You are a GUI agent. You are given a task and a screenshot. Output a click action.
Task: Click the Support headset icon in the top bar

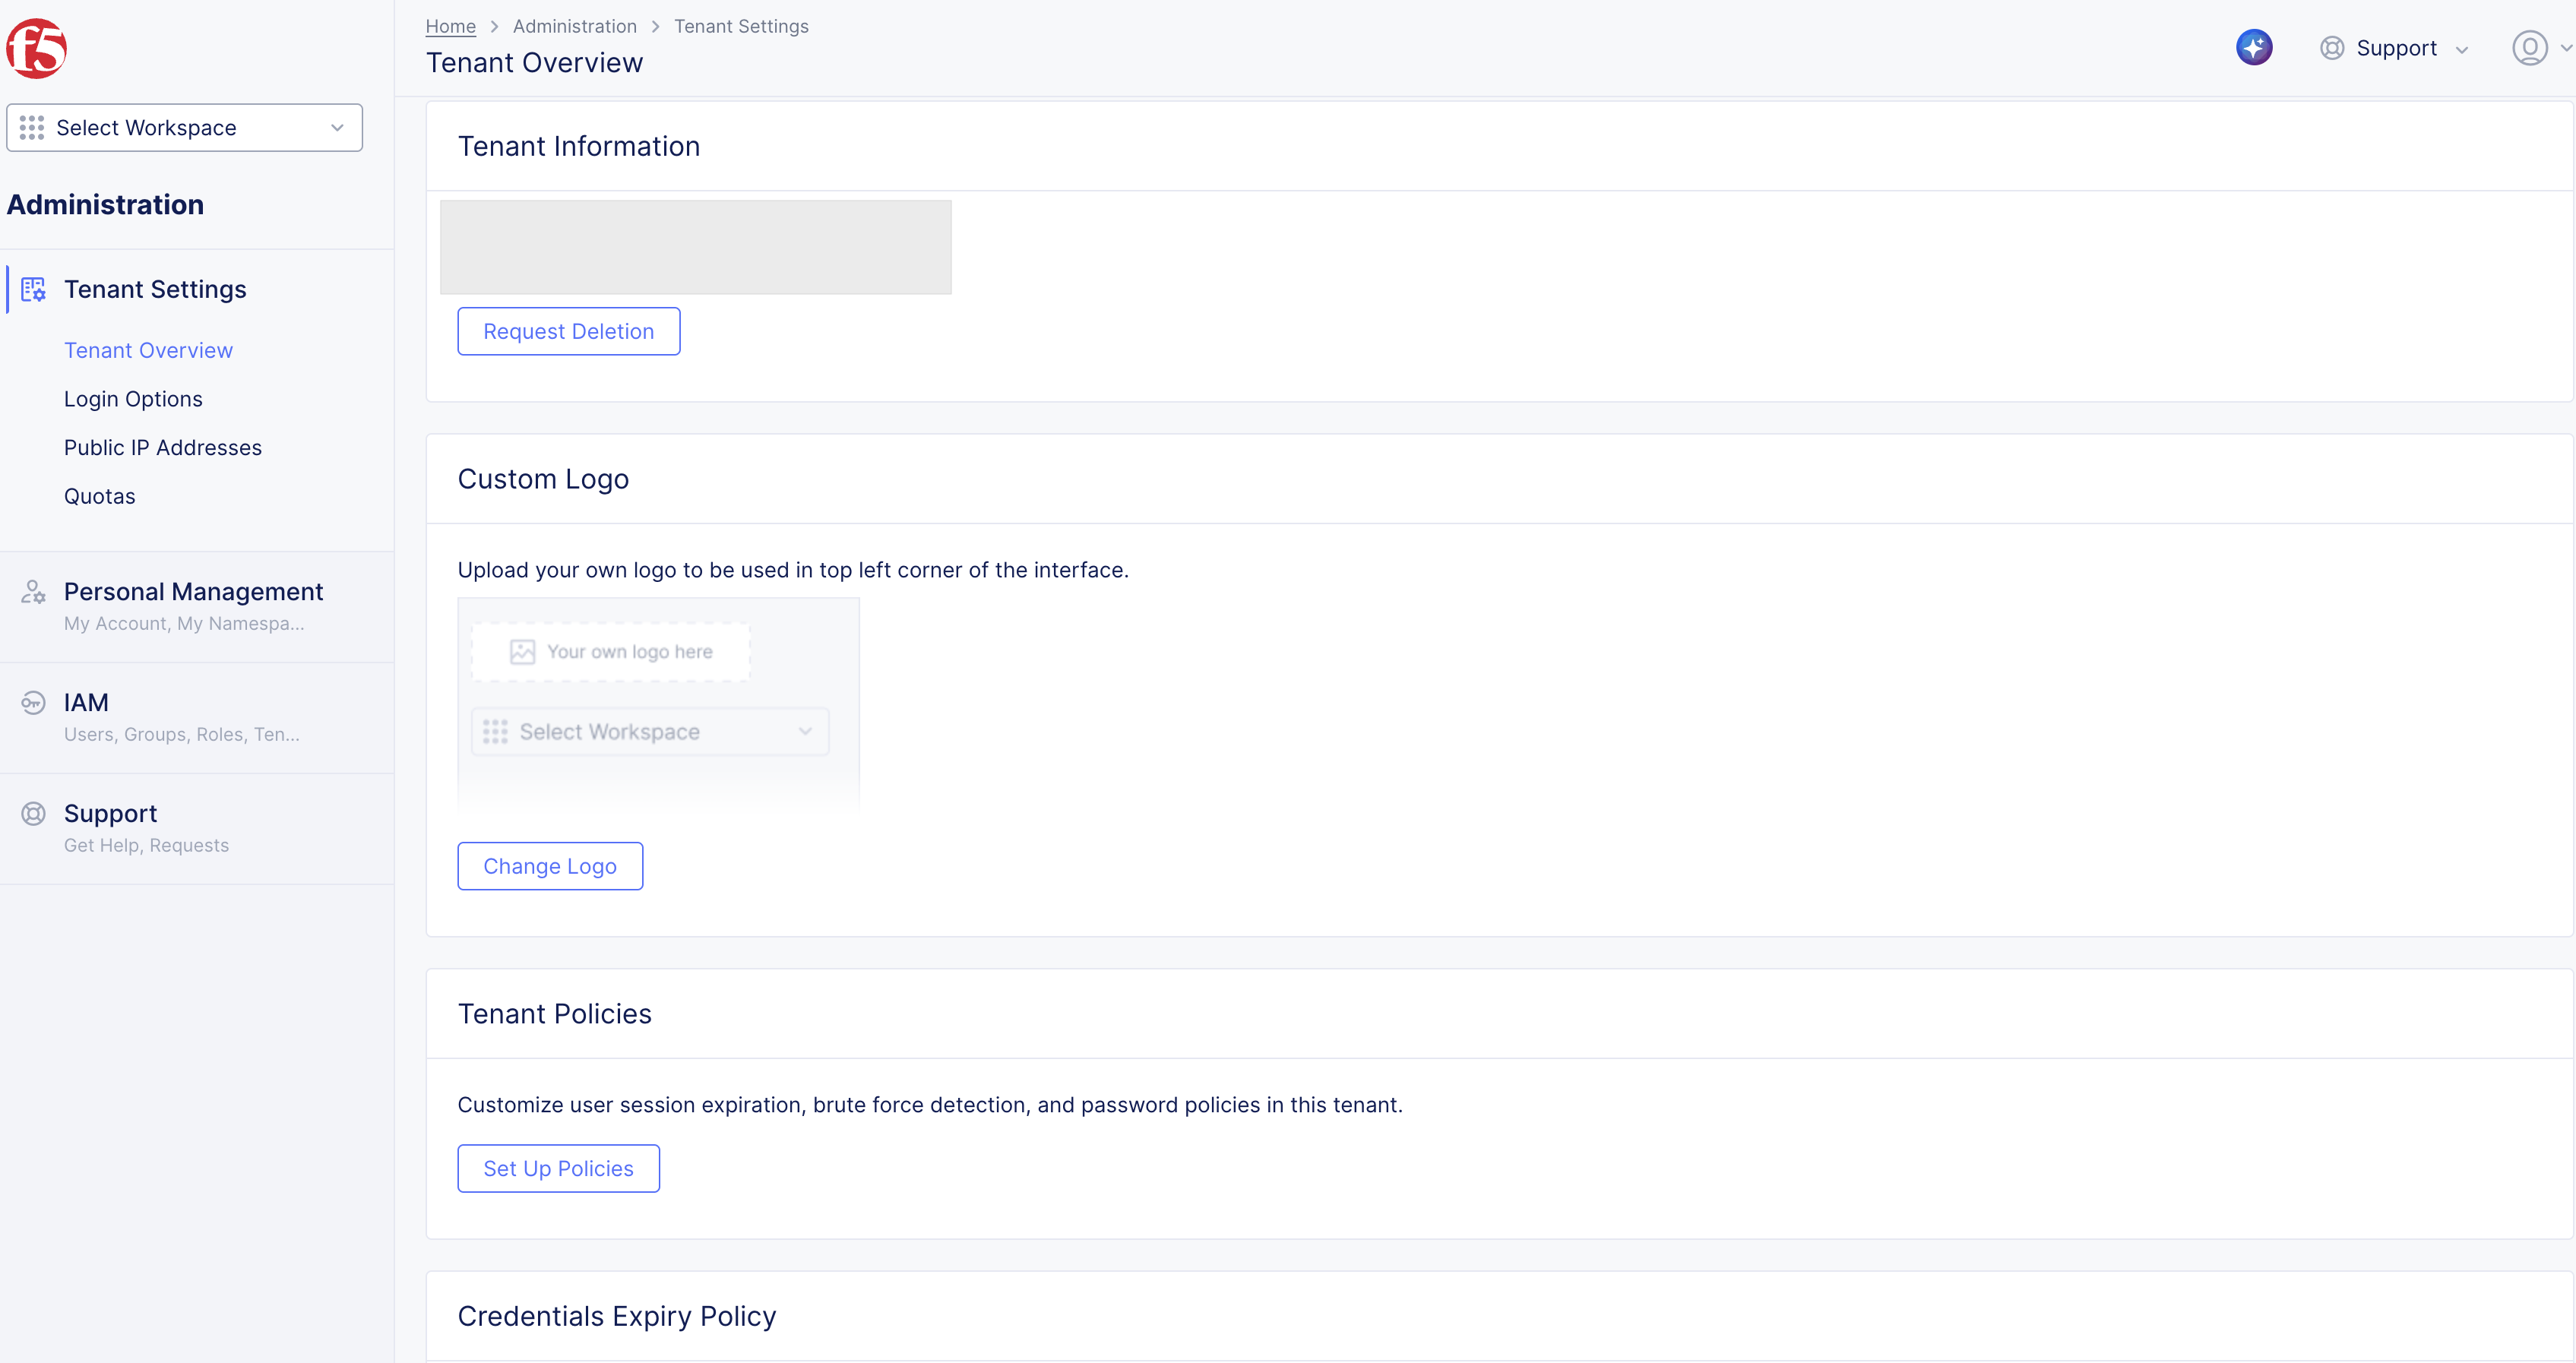[x=2331, y=47]
